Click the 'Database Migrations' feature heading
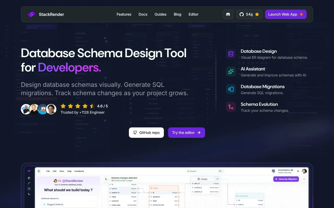 click(x=263, y=87)
